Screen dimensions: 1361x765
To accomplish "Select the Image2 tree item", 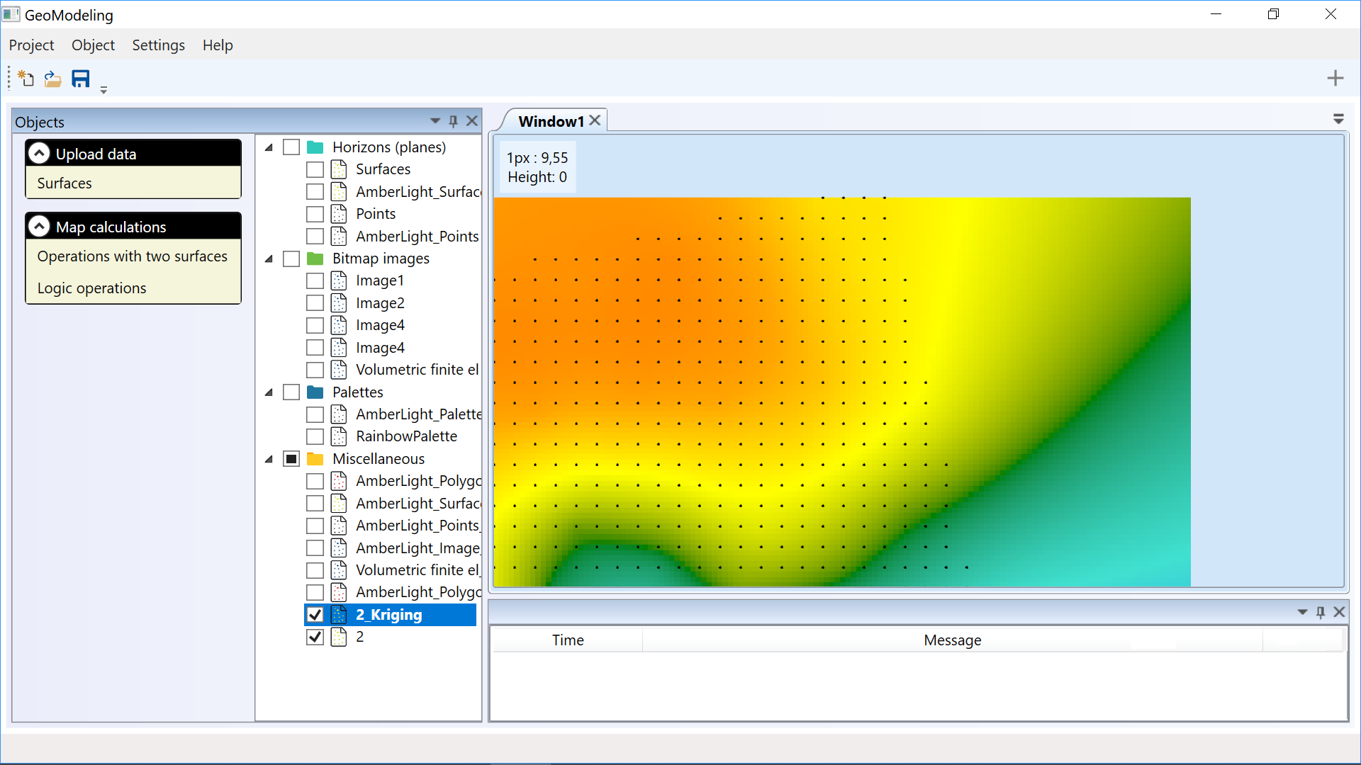I will pos(380,303).
